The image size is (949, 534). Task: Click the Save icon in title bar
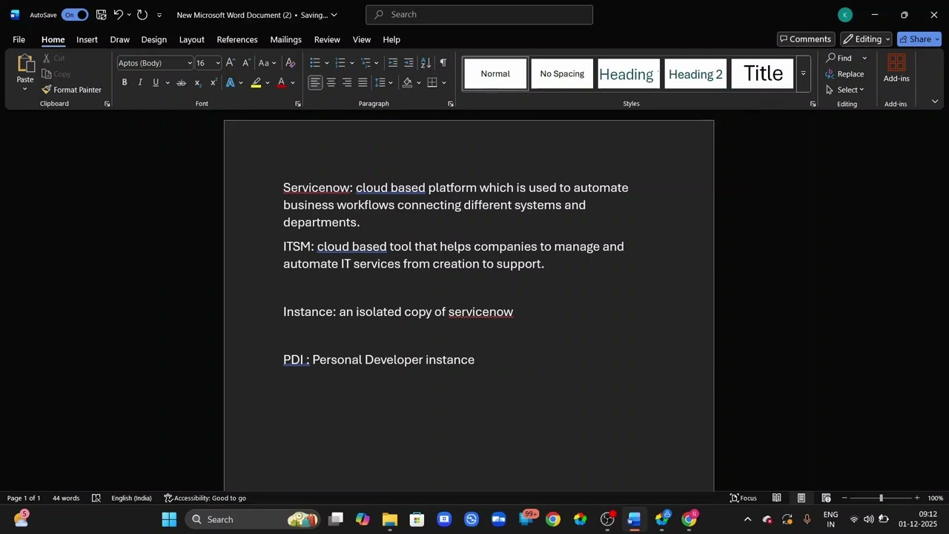pos(101,15)
